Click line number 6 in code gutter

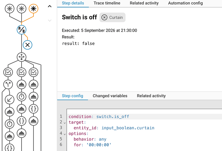click(61, 145)
